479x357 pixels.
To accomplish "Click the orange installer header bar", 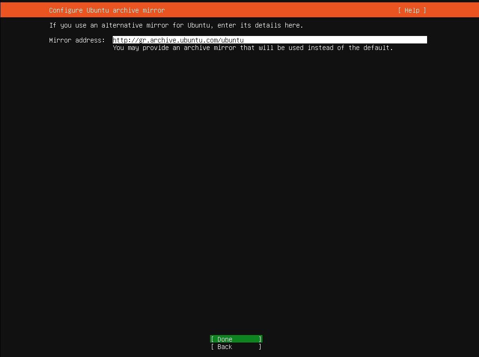I will click(239, 10).
